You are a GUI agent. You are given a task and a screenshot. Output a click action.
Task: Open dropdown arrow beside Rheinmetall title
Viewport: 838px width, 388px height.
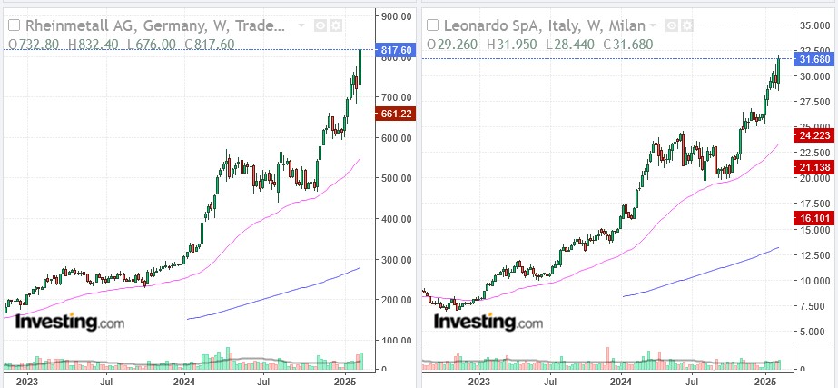(x=303, y=25)
